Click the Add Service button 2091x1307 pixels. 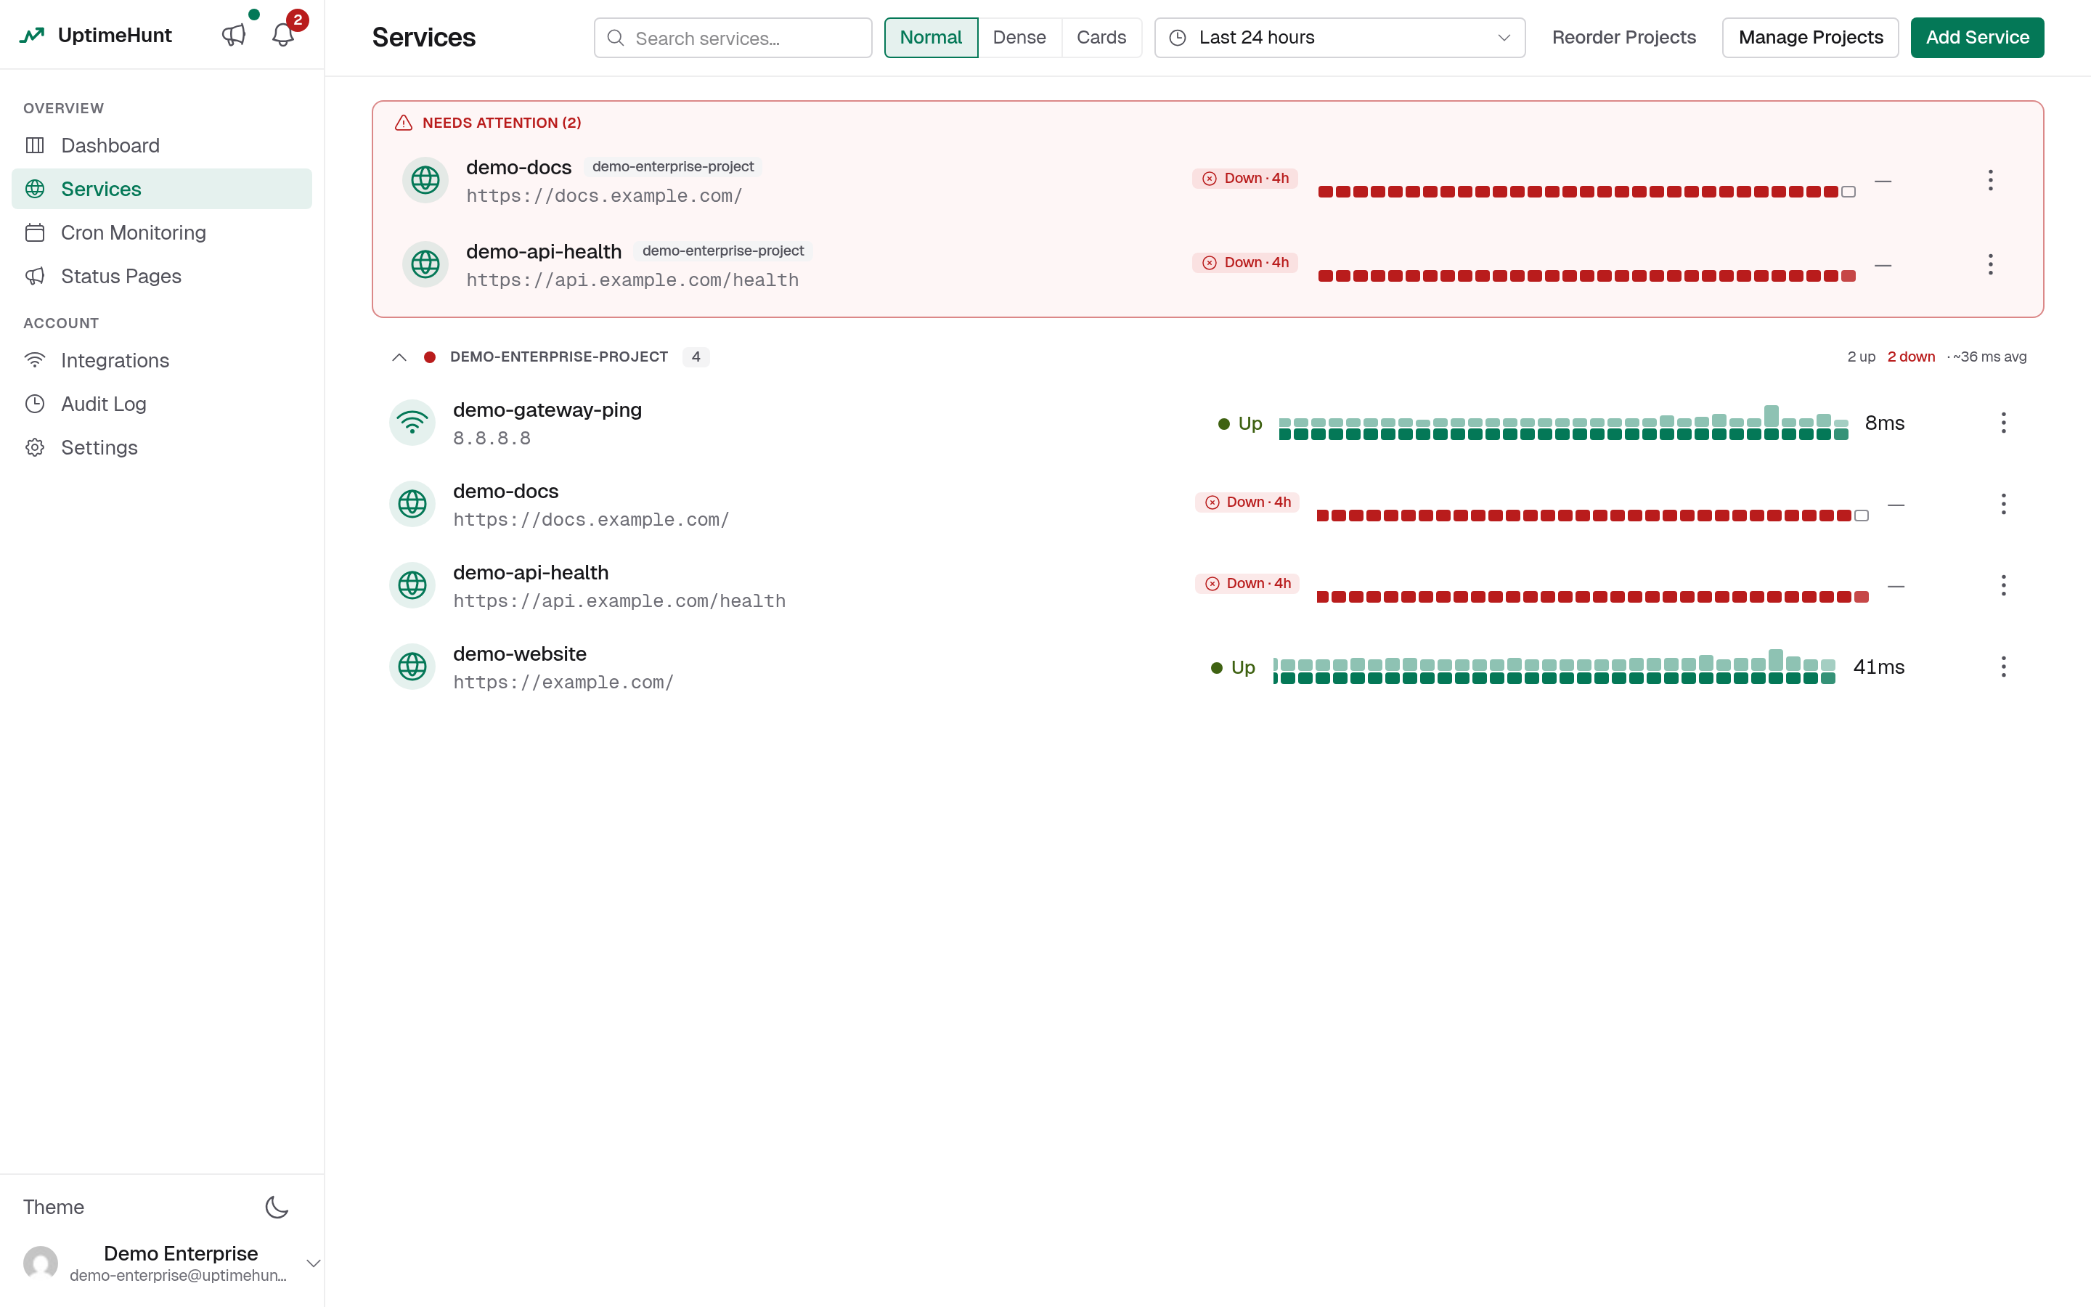click(1977, 37)
